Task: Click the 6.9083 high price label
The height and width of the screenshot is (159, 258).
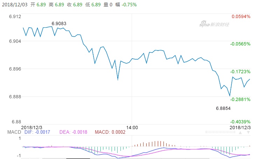Action: (x=59, y=24)
